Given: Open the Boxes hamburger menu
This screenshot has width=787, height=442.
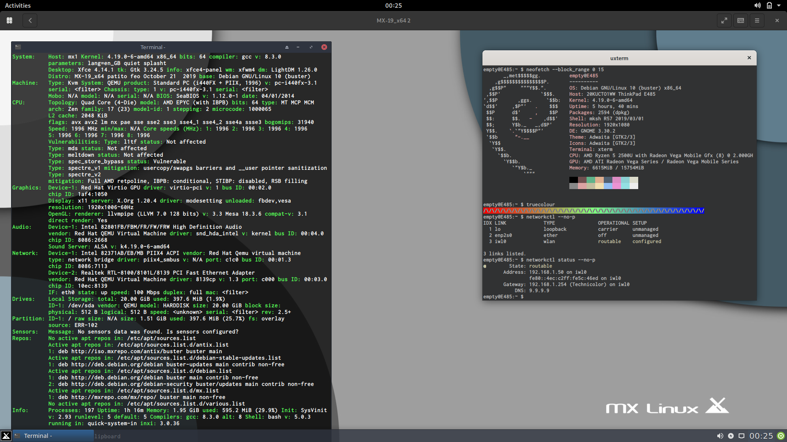Looking at the screenshot, I should coord(757,20).
